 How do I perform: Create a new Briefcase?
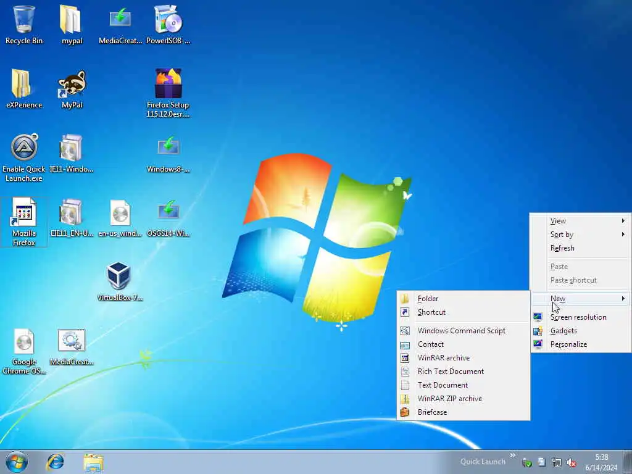click(463, 412)
